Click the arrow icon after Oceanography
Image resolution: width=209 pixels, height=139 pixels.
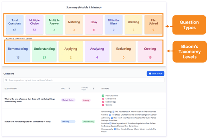tap(115, 129)
